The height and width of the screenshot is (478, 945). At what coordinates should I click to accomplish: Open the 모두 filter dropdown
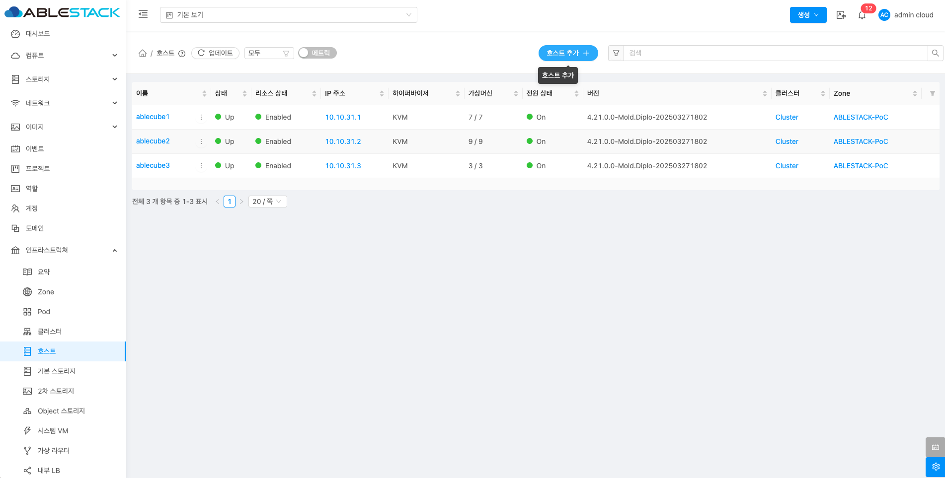269,53
